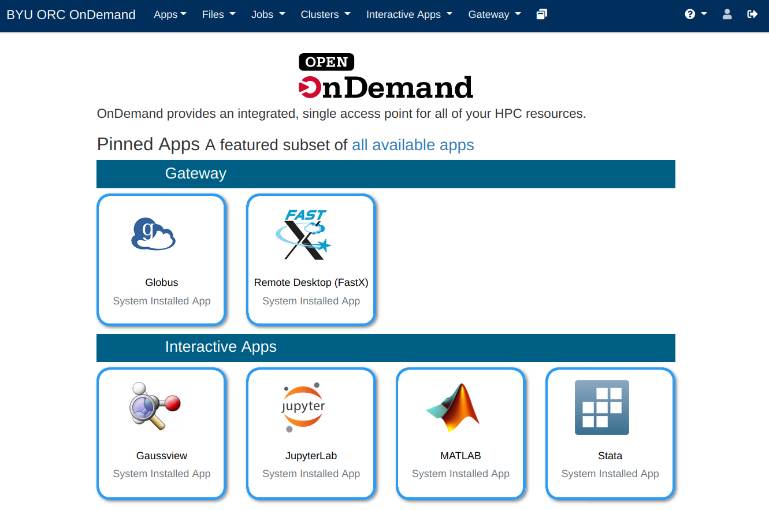Open the all available apps link

(413, 145)
